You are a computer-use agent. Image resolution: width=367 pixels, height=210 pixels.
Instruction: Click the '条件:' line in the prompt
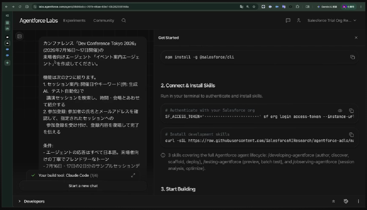click(48, 146)
